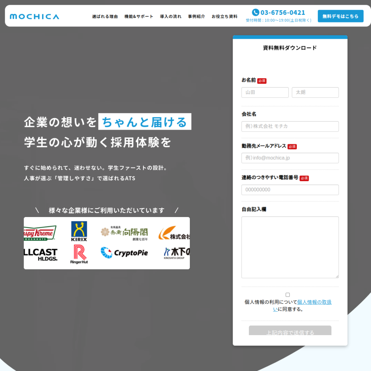Click the LLCAST HLDGS. logo
Image resolution: width=371 pixels, height=371 pixels.
click(41, 255)
